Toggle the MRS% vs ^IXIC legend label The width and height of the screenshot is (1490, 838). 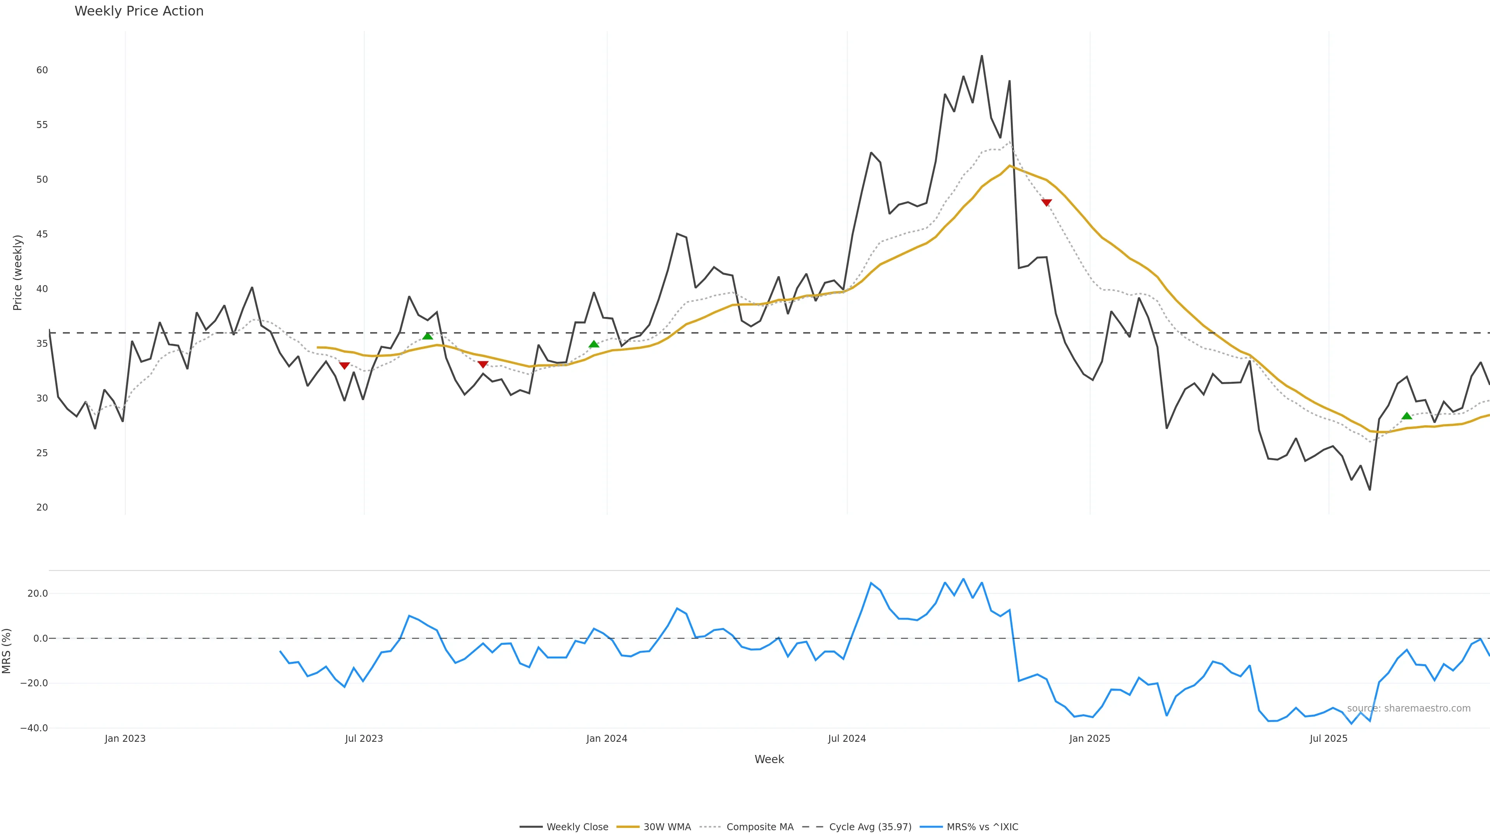click(982, 827)
